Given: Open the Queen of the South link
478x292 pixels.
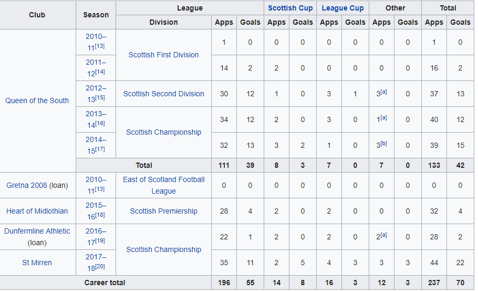Looking at the screenshot, I should (37, 100).
